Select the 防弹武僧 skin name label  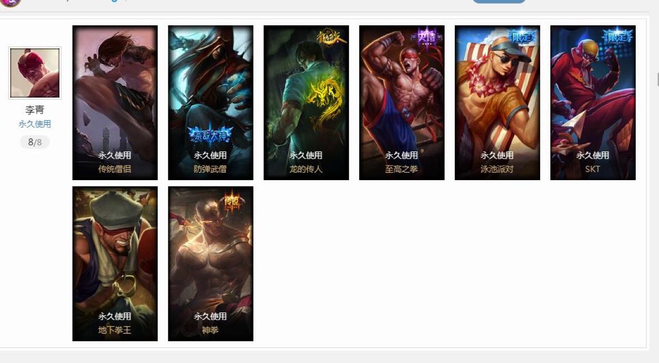click(x=211, y=170)
